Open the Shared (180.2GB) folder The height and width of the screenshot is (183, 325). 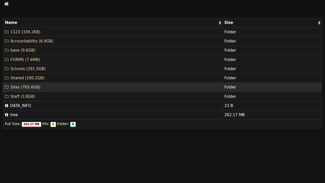(x=27, y=78)
